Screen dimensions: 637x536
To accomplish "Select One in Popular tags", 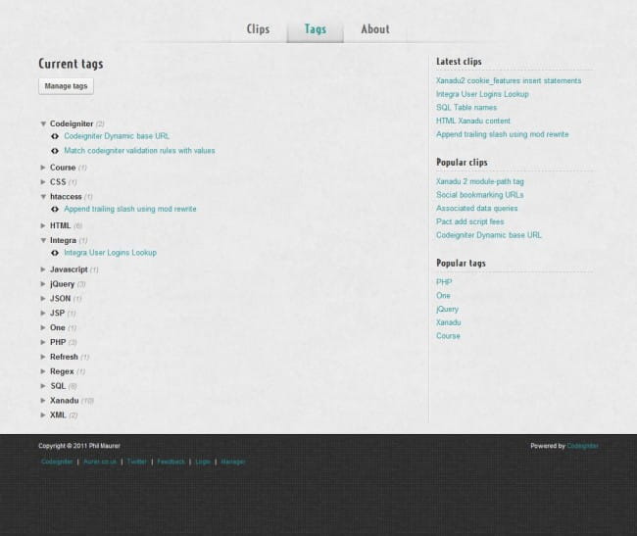I will [x=443, y=296].
